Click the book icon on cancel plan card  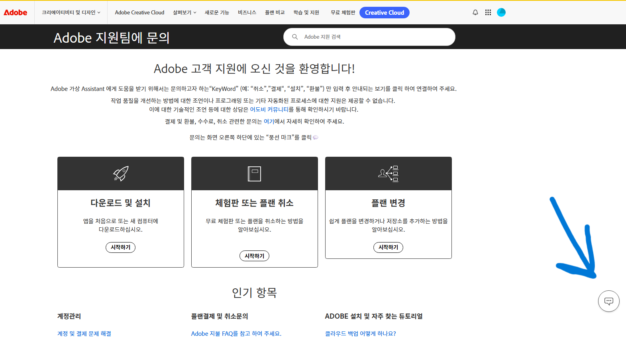coord(254,174)
